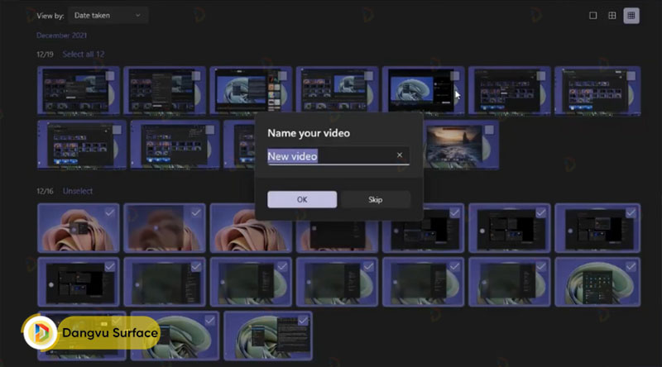Clear the video name with the X icon
The width and height of the screenshot is (662, 367).
coord(400,155)
